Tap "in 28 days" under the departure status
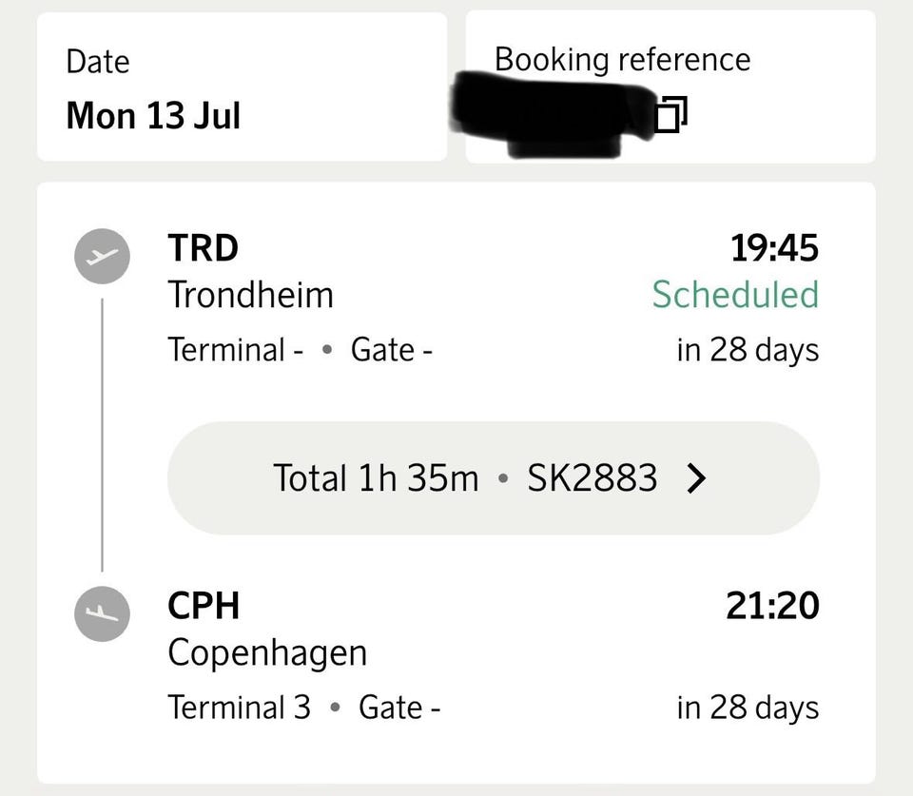 pos(748,350)
